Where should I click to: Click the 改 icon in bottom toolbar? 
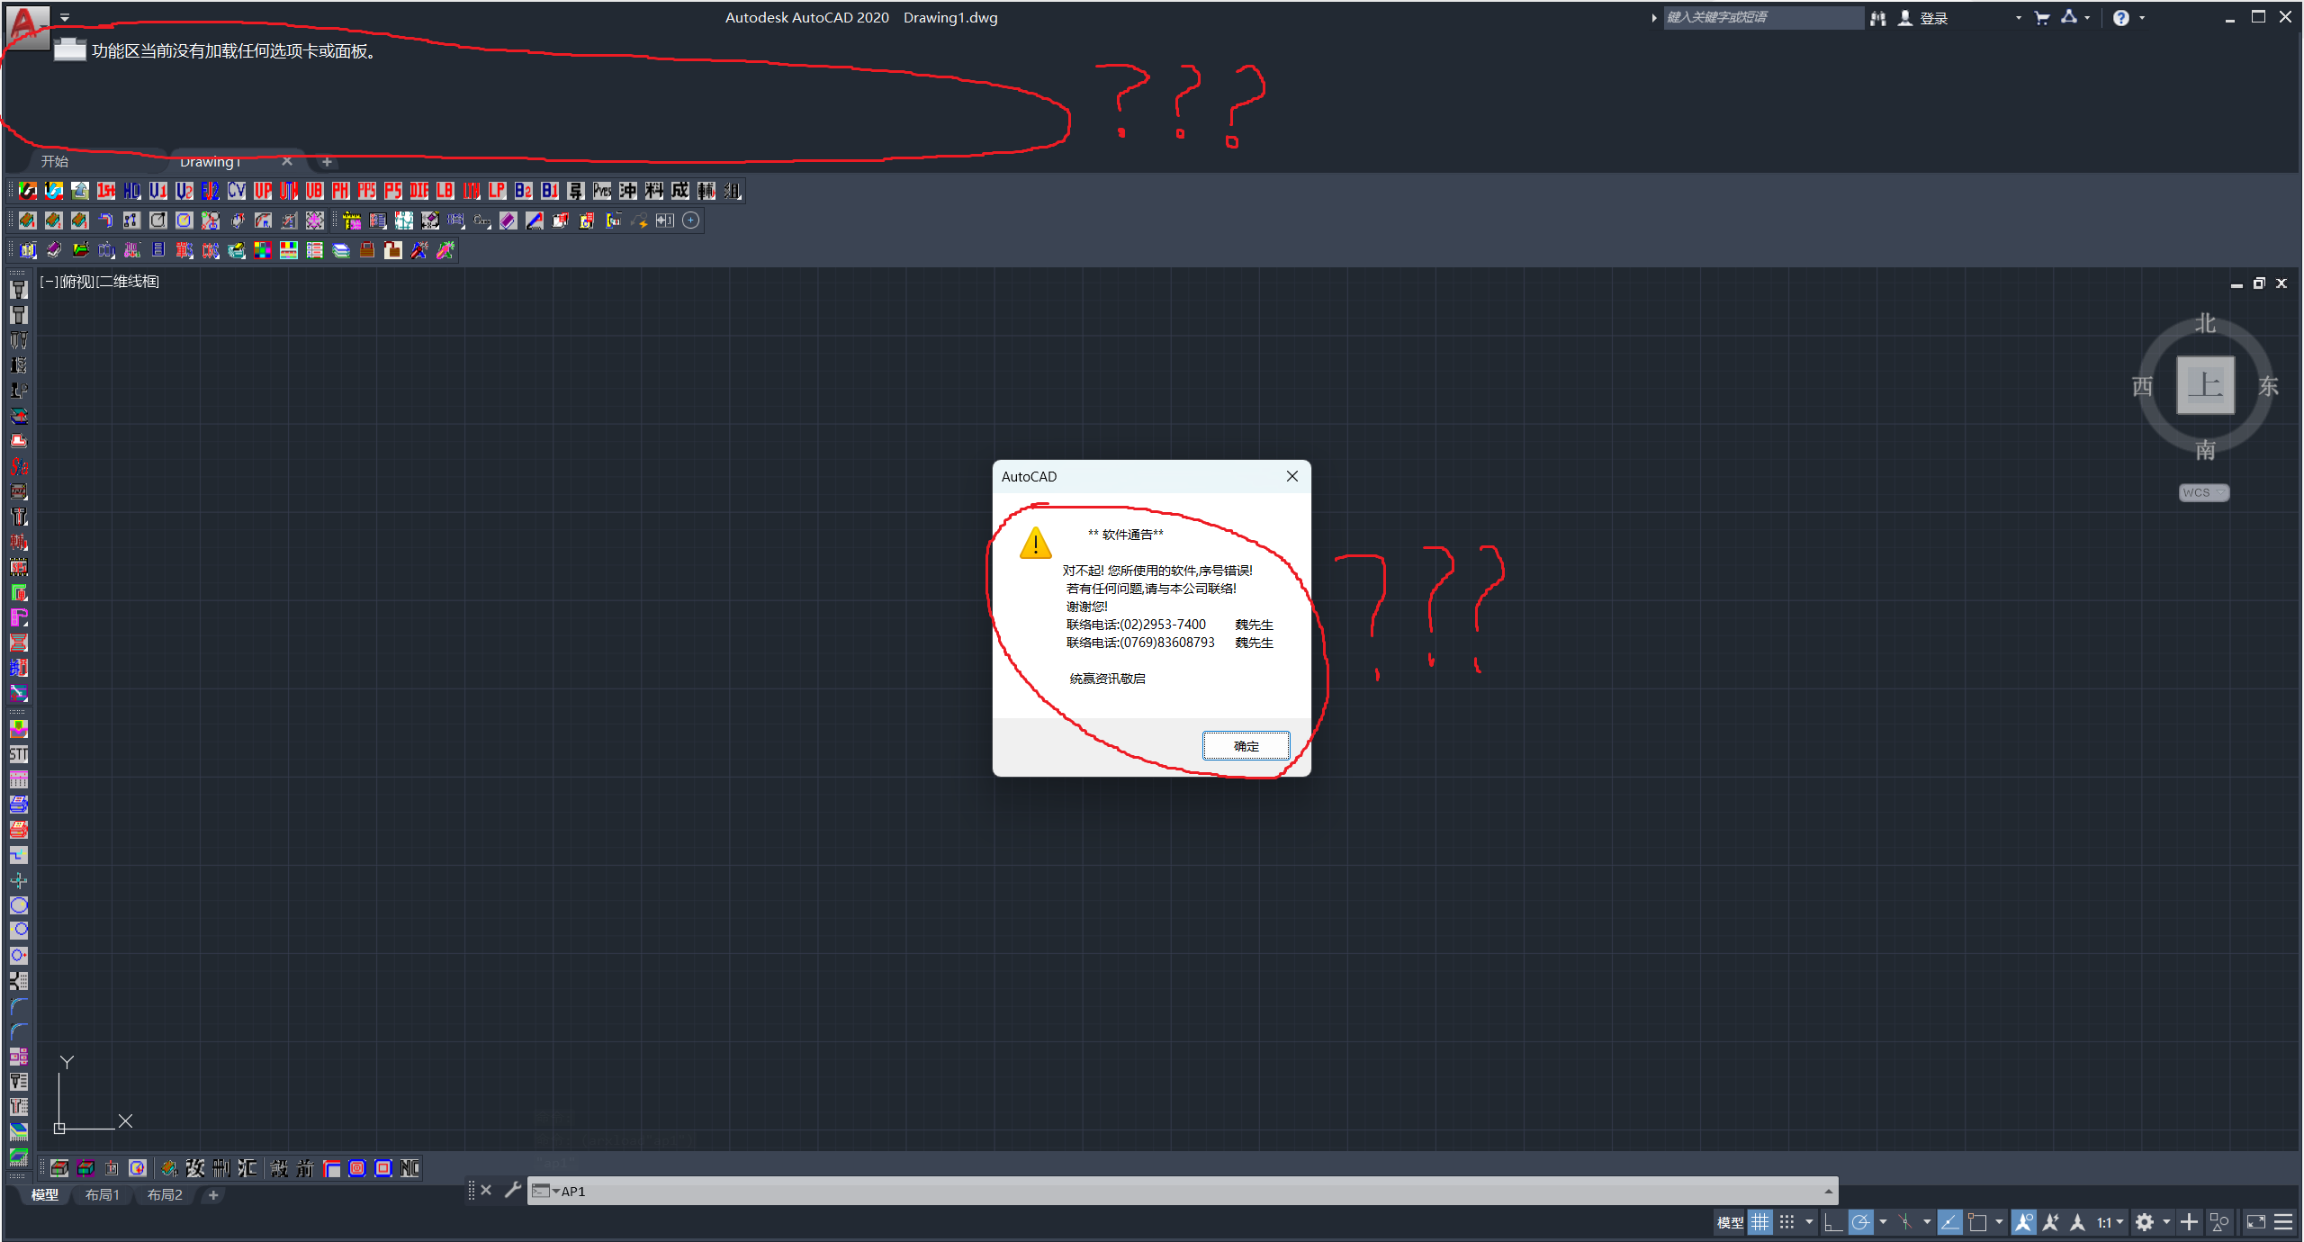(x=195, y=1168)
